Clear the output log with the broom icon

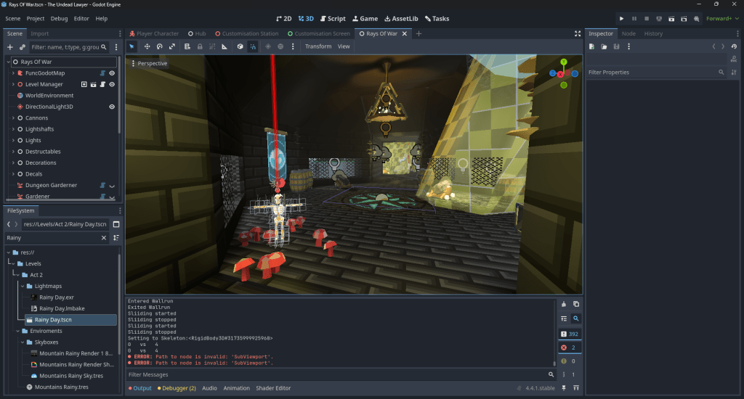pos(564,304)
